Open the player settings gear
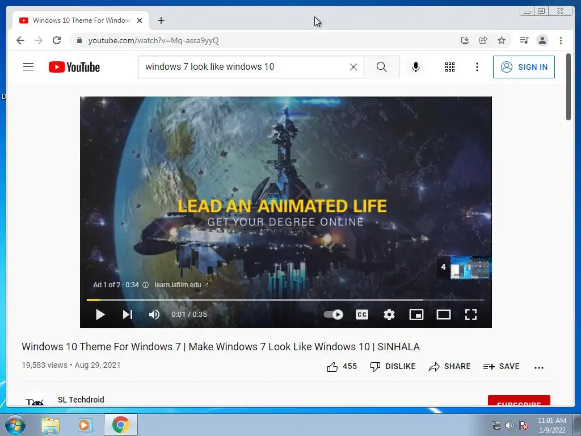The width and height of the screenshot is (581, 436). tap(389, 315)
